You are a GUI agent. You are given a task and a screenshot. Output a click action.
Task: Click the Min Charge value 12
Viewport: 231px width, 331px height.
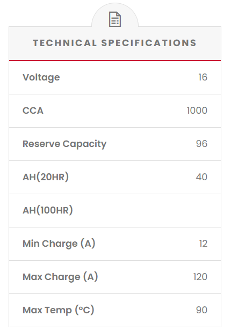click(203, 244)
